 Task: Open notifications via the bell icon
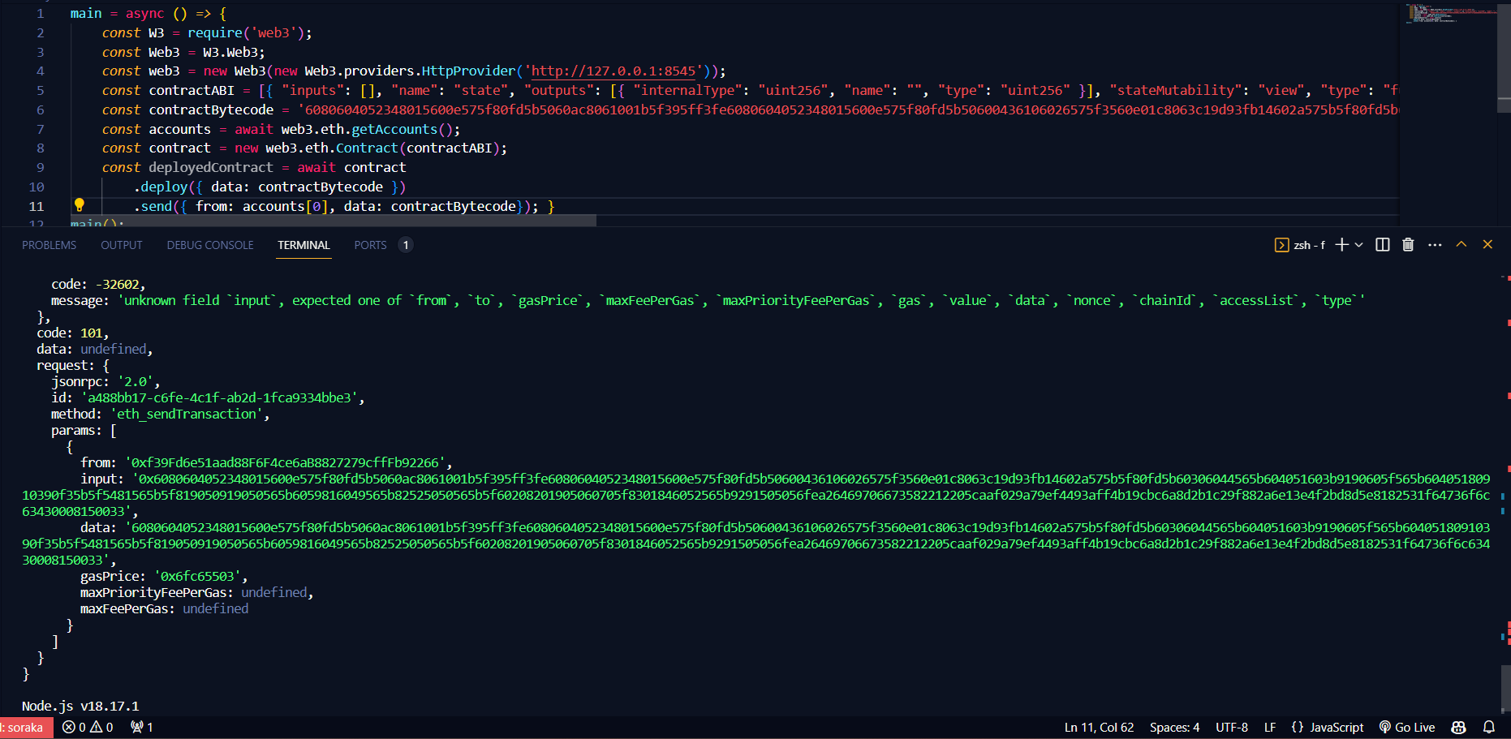(x=1490, y=728)
